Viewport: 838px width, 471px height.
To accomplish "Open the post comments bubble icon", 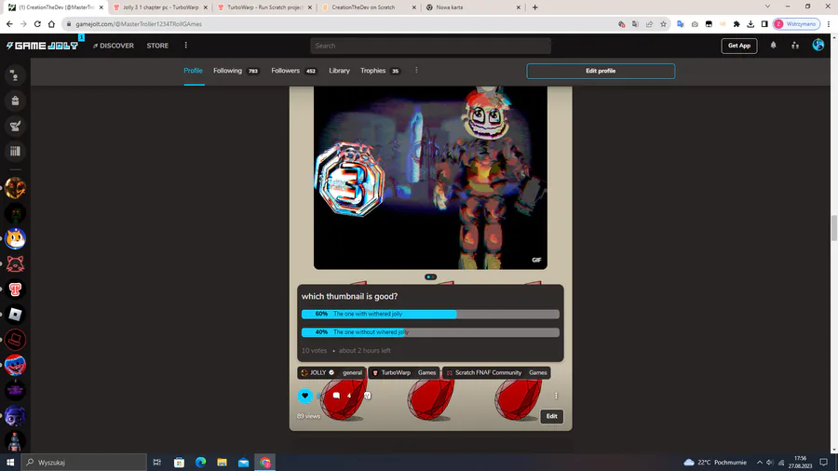I will pos(336,396).
